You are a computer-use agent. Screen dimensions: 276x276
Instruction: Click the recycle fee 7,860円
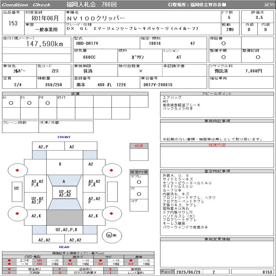tap(254, 71)
